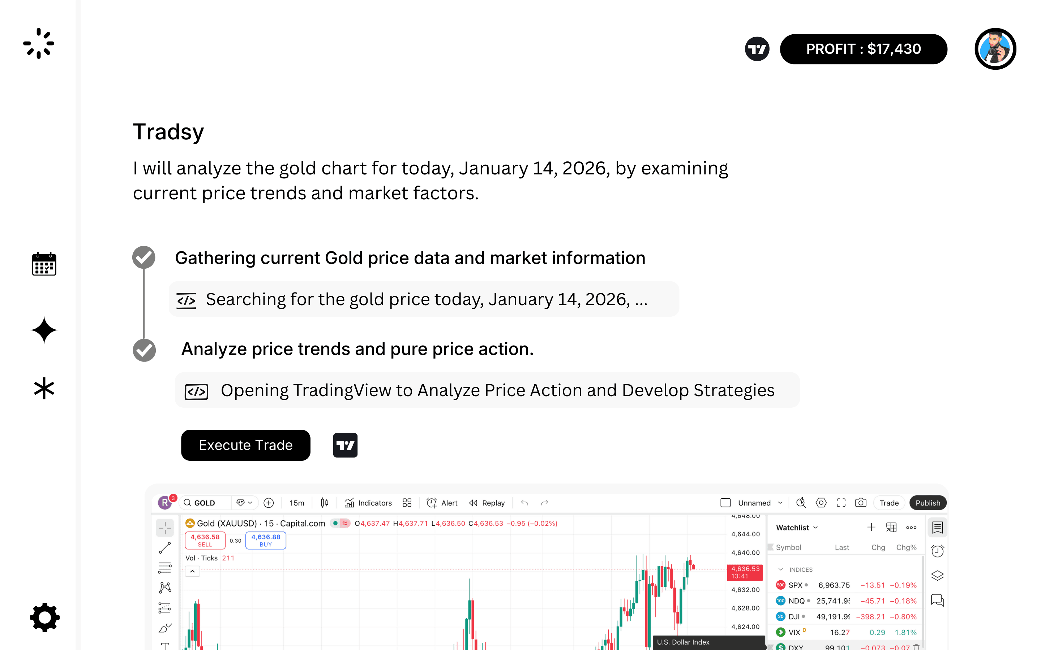Take a chart snapshot with the camera icon
This screenshot has height=650, width=1041.
point(861,503)
